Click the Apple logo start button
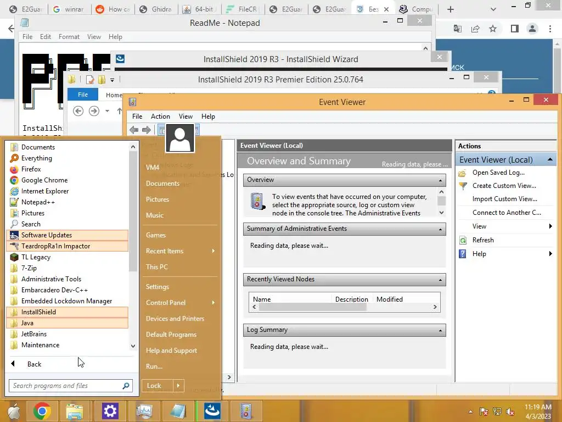The image size is (562, 422). pos(14,411)
